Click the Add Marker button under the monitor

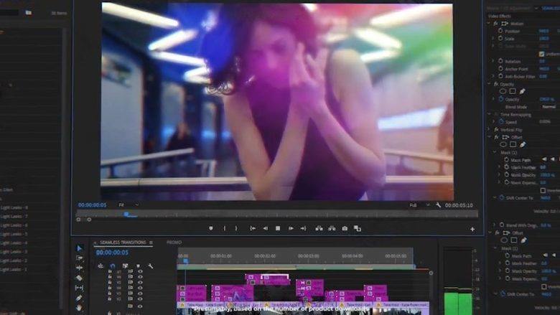[210, 228]
